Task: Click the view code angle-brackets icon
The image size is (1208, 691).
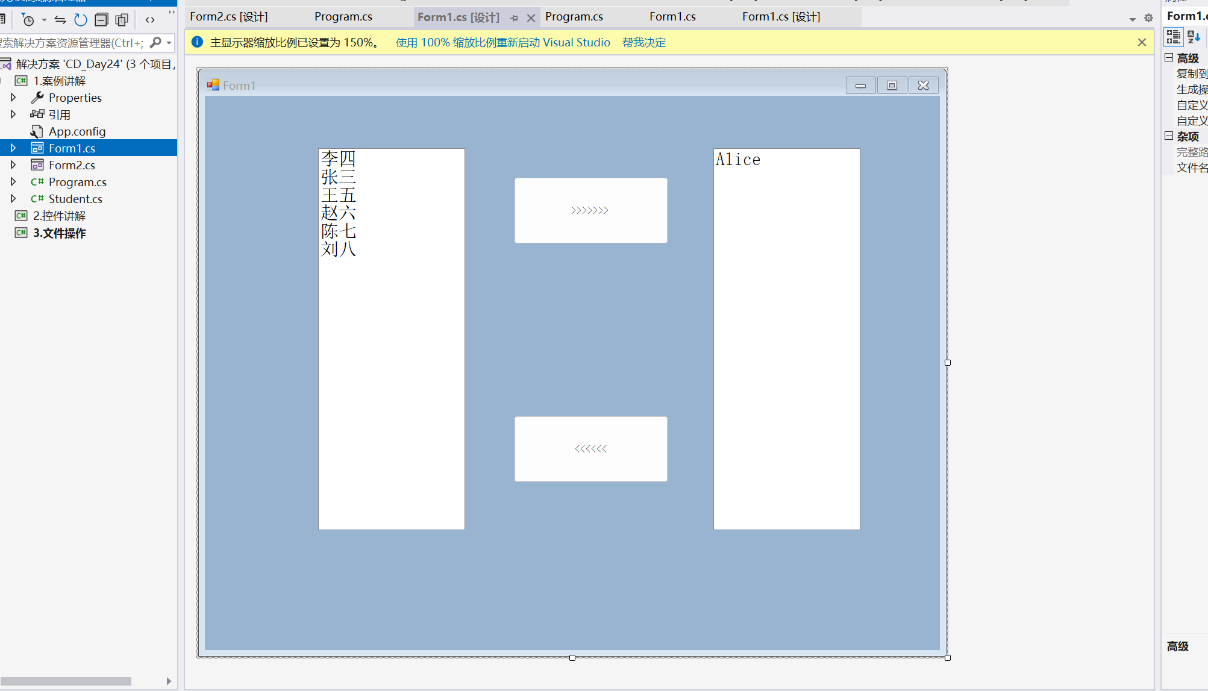Action: pos(150,20)
